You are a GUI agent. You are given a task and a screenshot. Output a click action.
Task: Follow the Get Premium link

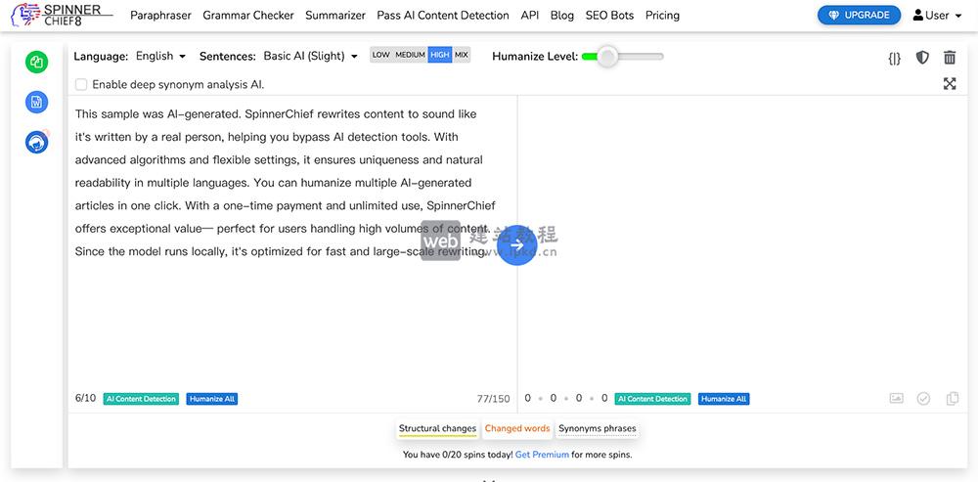click(542, 455)
